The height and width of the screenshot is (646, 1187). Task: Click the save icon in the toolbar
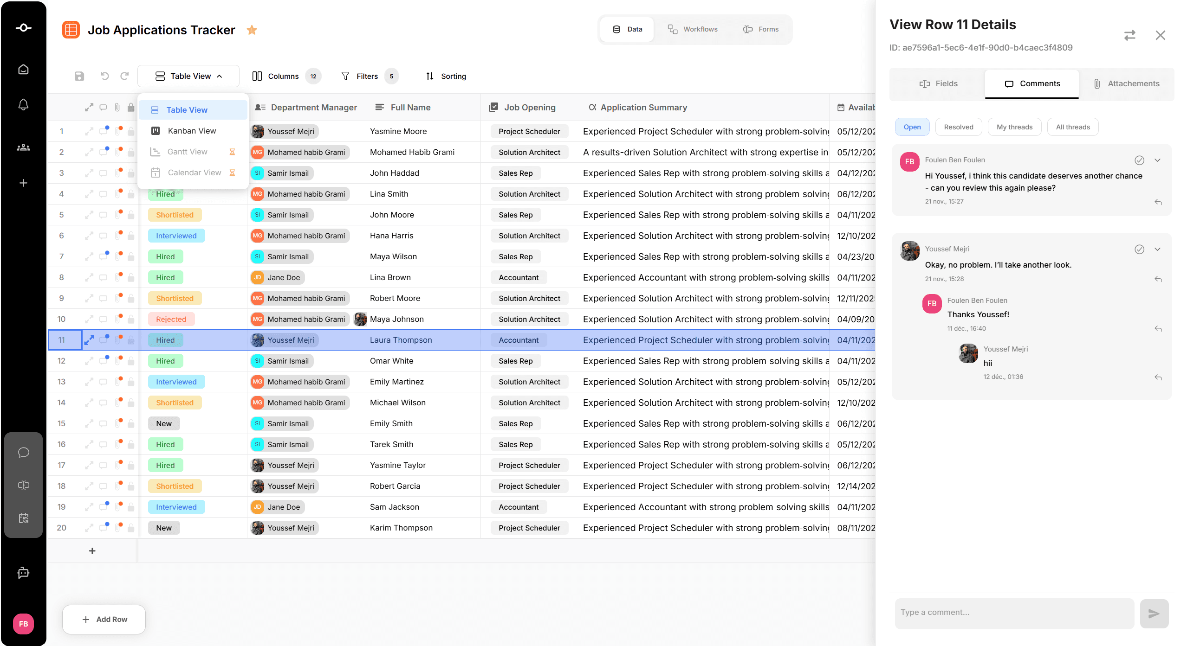tap(79, 76)
